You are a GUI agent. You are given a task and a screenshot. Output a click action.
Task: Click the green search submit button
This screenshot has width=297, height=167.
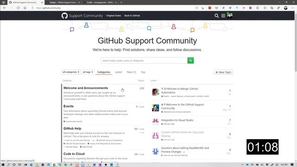(191, 60)
